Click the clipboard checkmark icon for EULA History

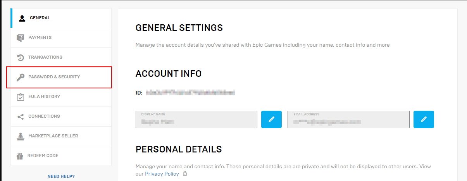(21, 97)
